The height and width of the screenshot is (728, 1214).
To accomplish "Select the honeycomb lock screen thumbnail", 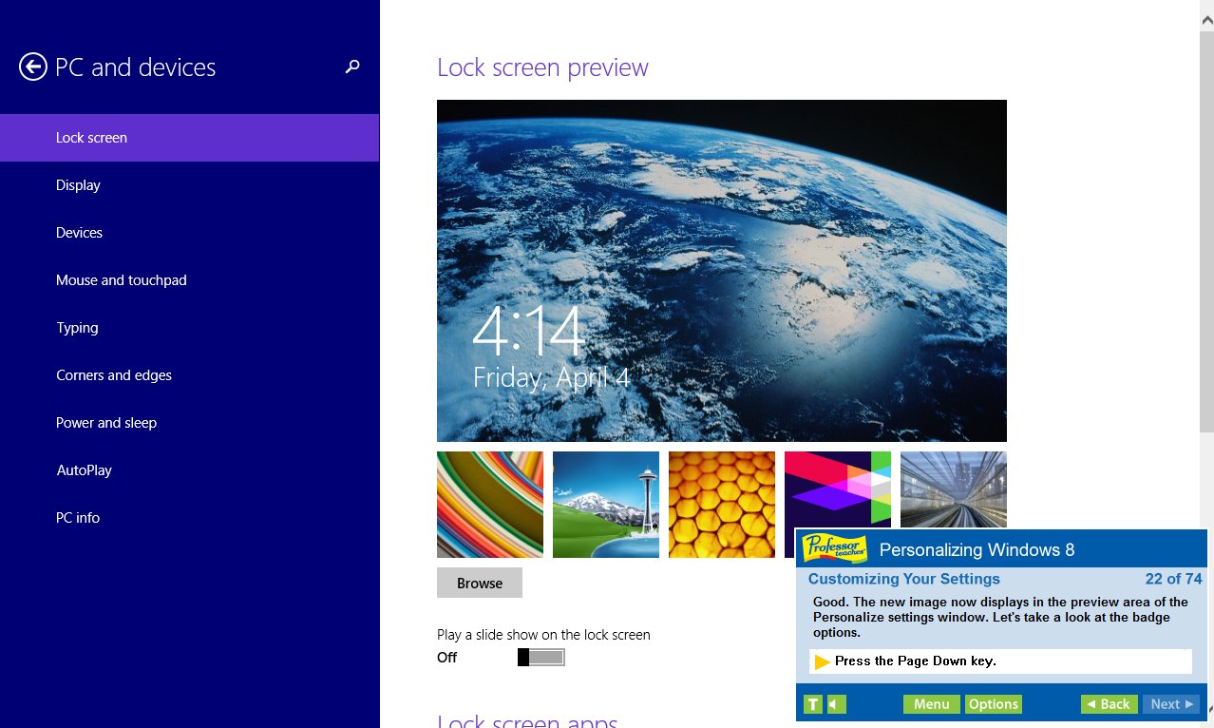I will coord(721,504).
